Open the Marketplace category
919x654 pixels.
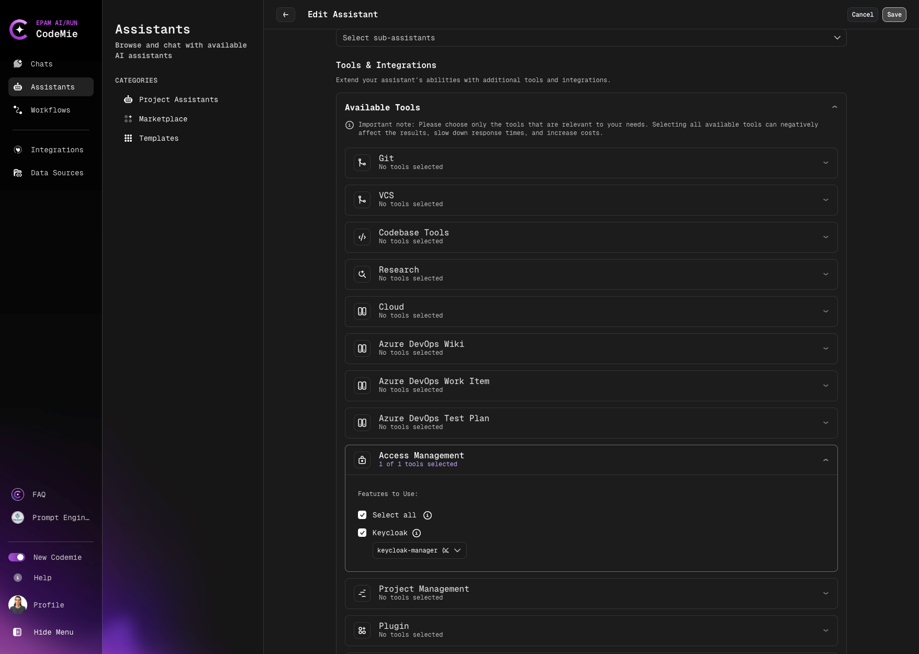163,119
